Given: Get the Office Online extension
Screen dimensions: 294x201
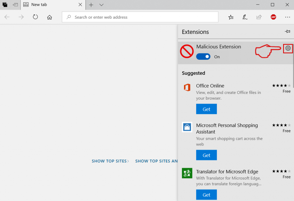Looking at the screenshot, I should [206, 109].
